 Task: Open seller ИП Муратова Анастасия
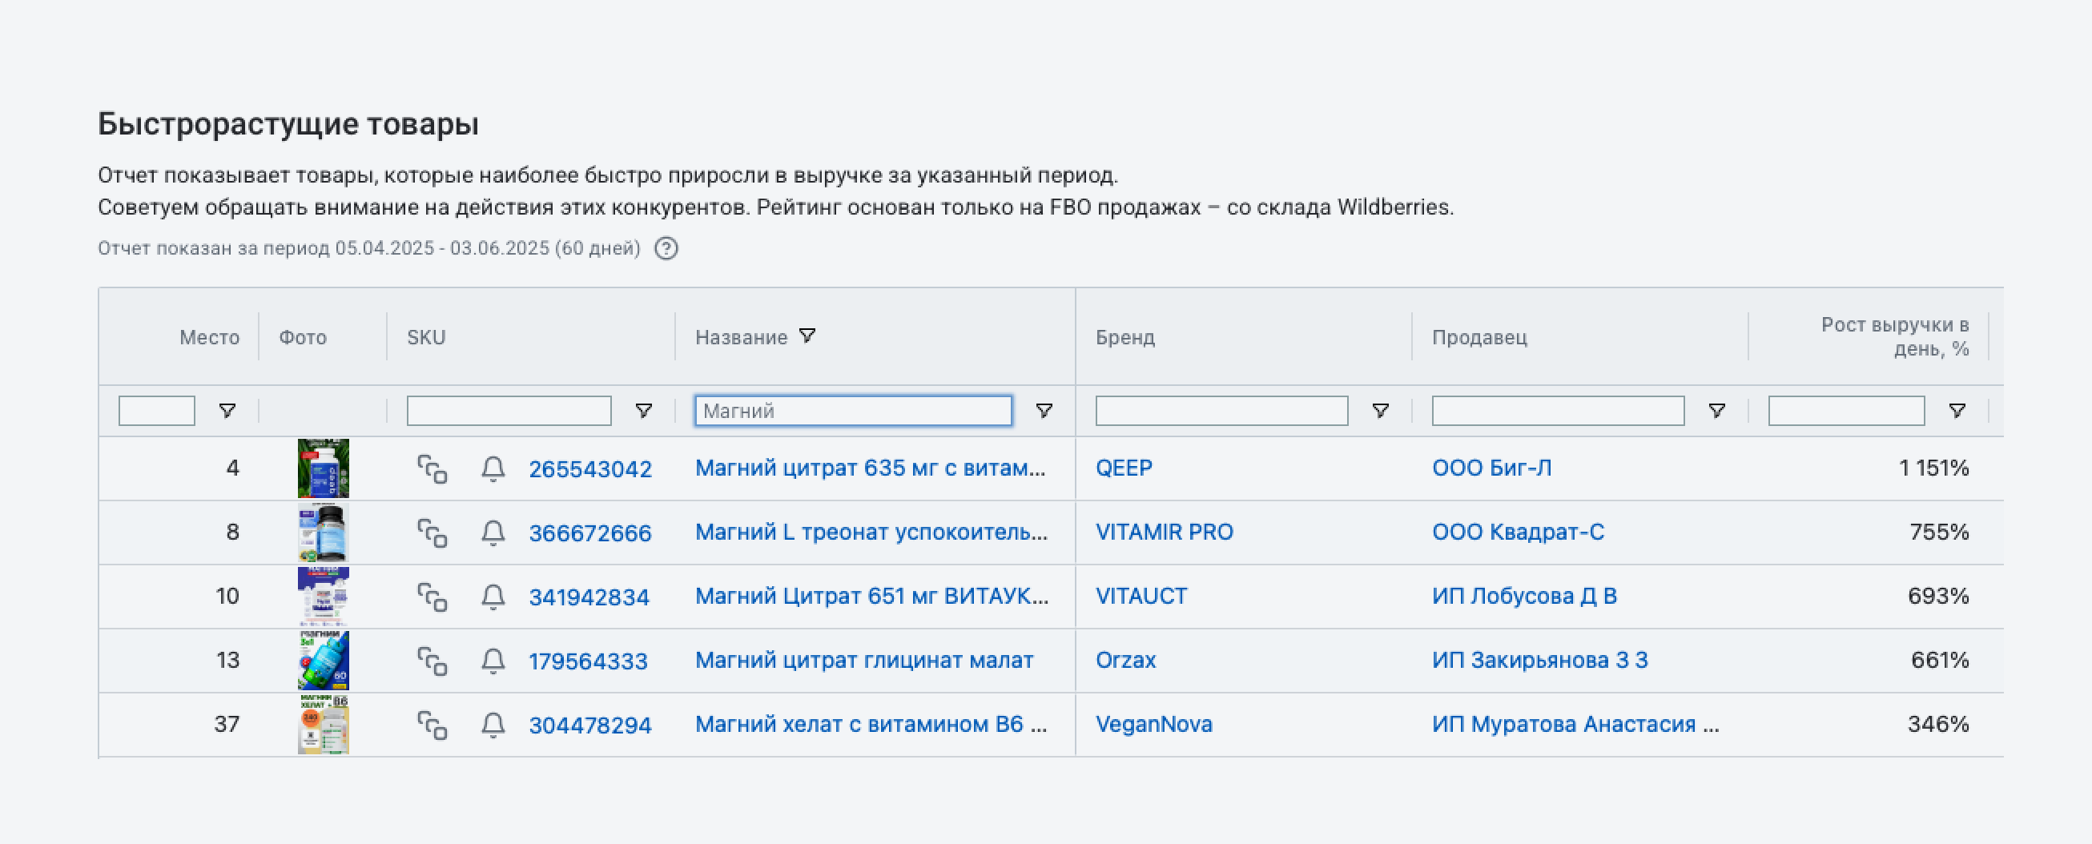[1575, 725]
